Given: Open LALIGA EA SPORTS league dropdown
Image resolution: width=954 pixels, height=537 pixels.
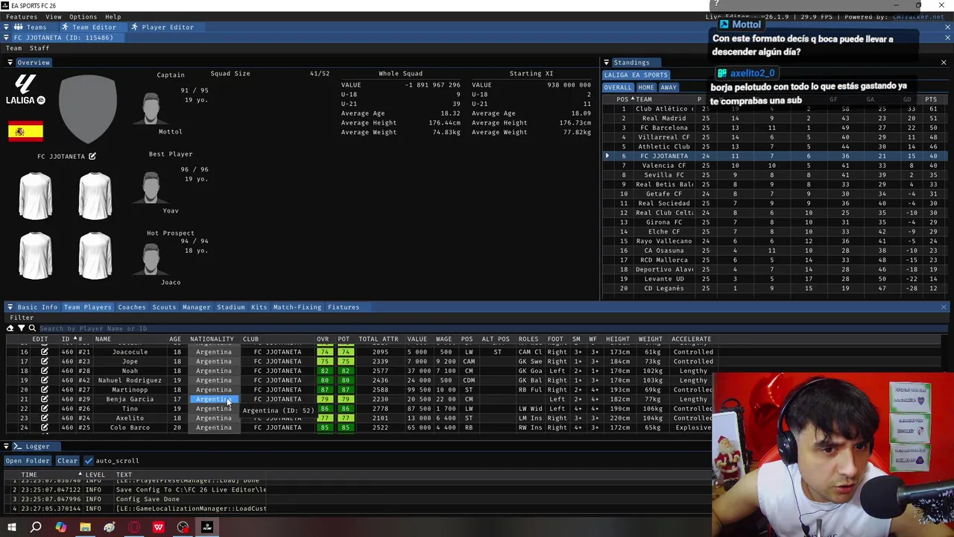Looking at the screenshot, I should pos(636,75).
